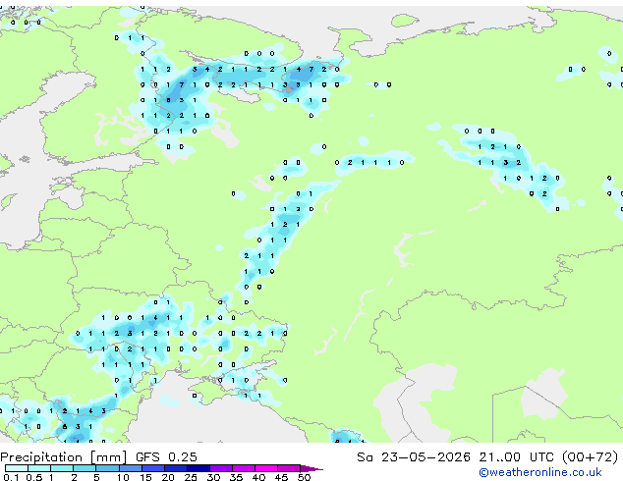Click the legend label '10'
The width and height of the screenshot is (623, 481).
click(x=123, y=477)
